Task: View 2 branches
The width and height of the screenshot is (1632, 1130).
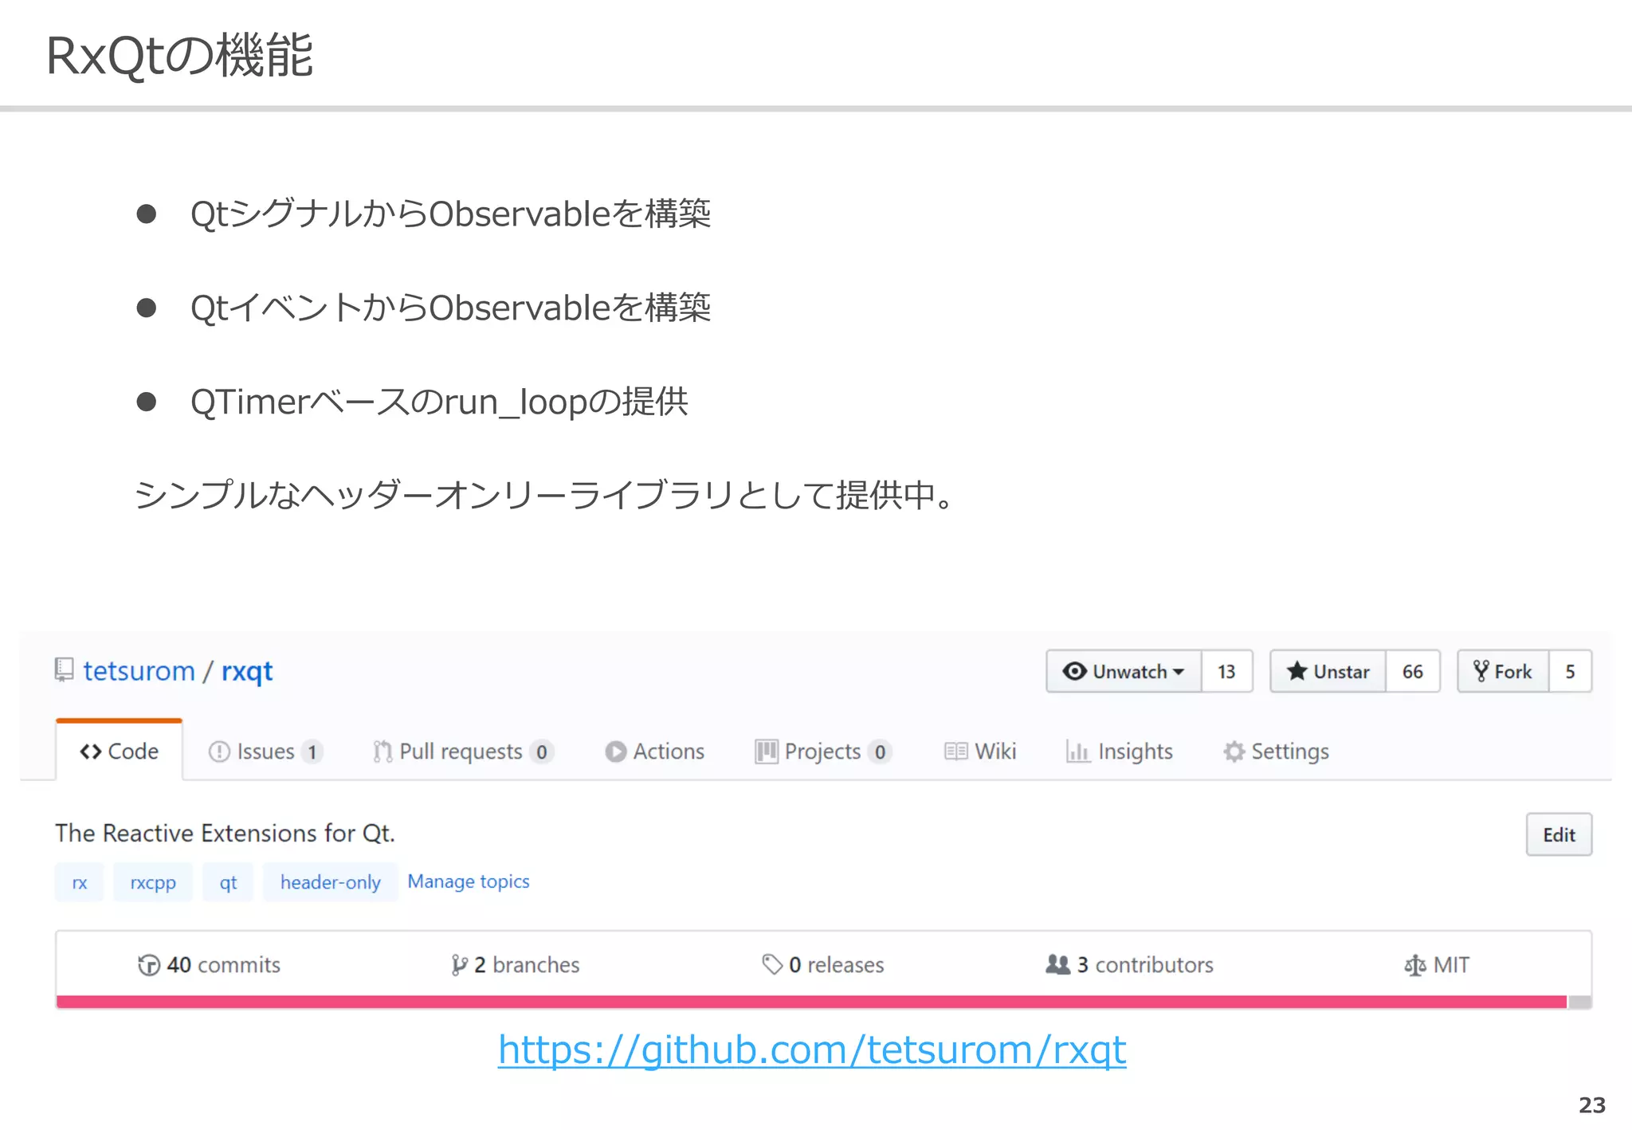Action: (516, 965)
